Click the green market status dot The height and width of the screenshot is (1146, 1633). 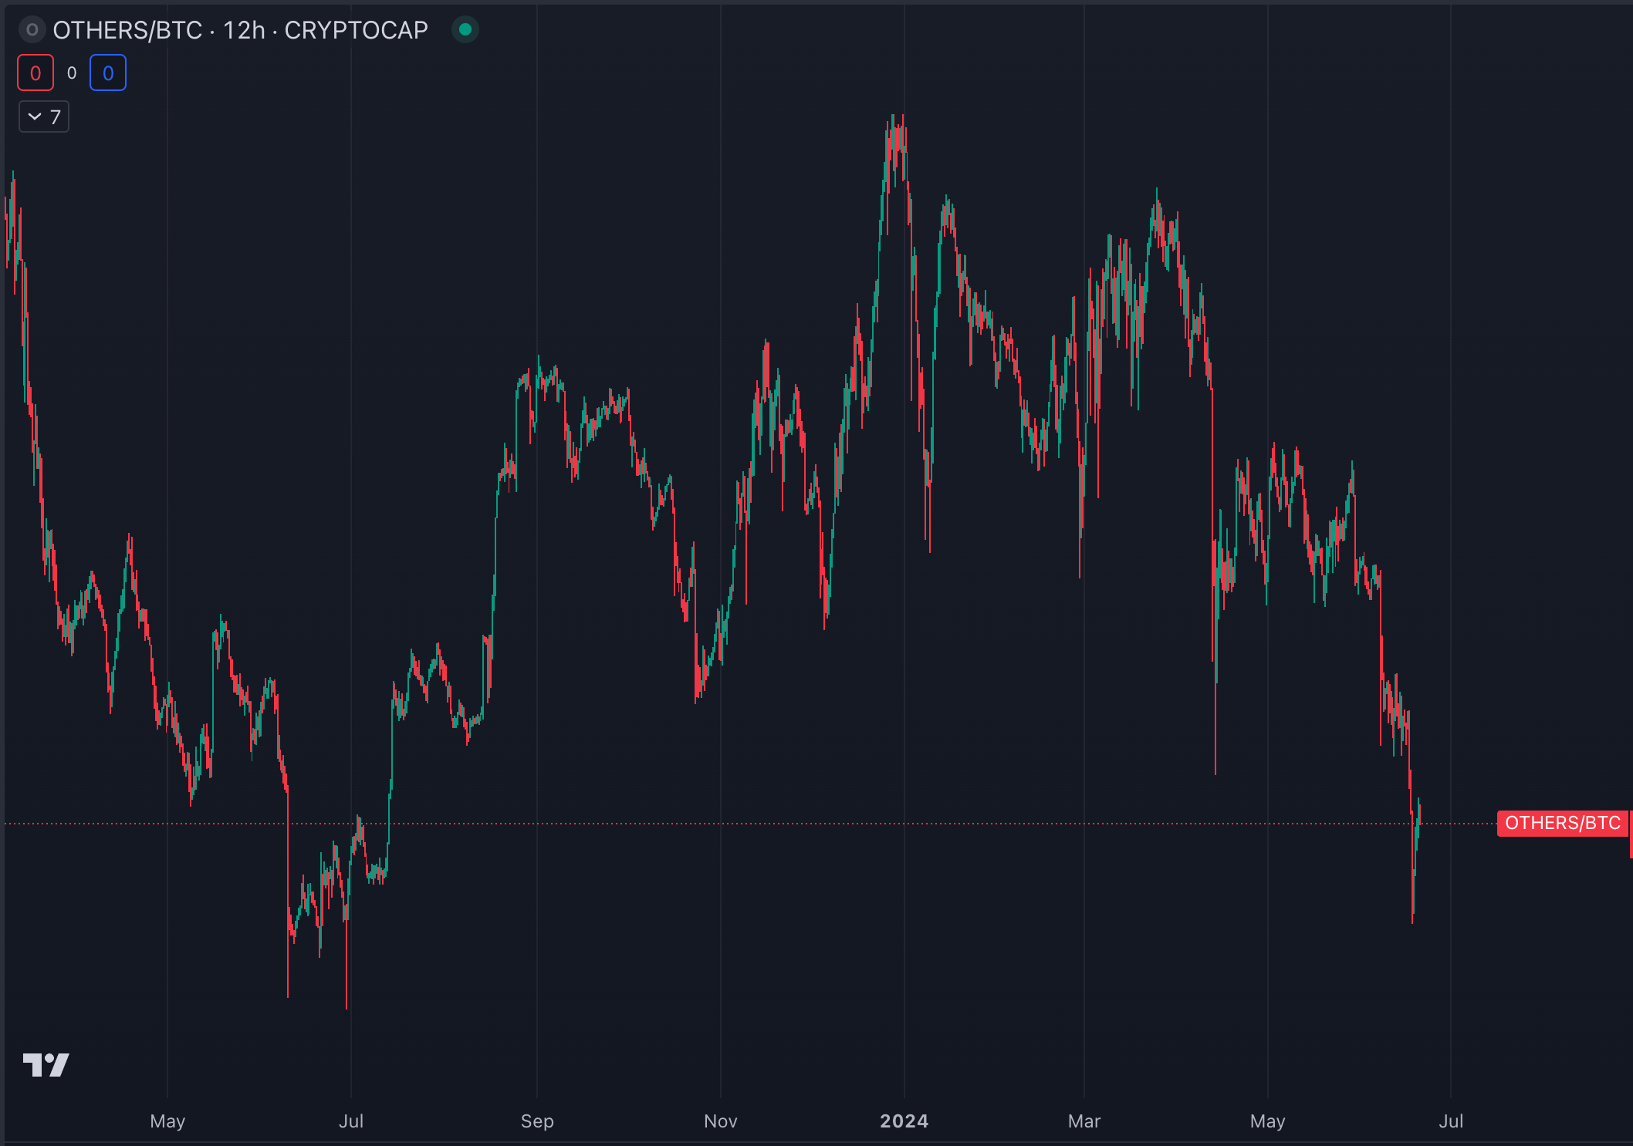[465, 30]
